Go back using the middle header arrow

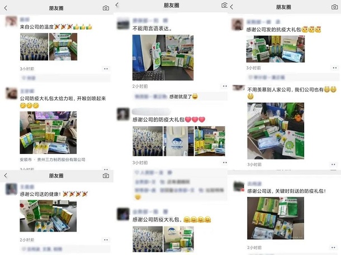coord(117,4)
